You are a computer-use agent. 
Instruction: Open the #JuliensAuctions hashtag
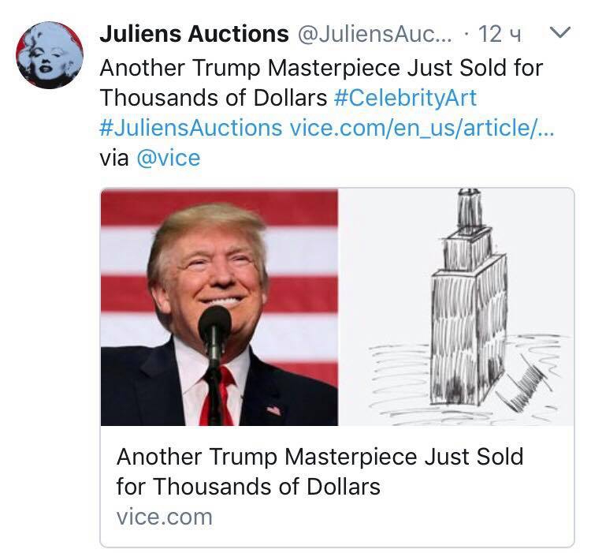point(191,128)
